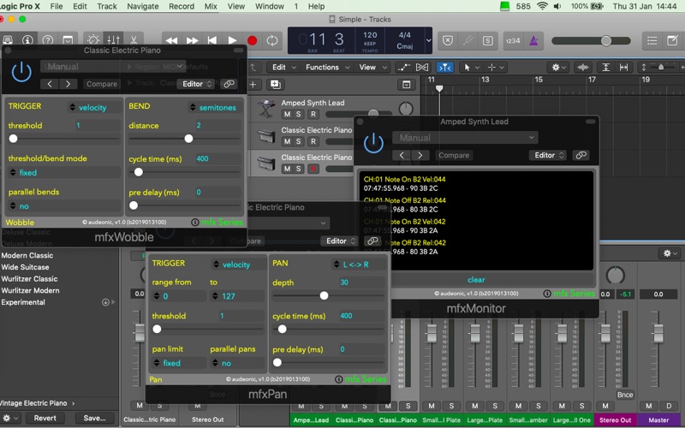Click Compare in the mfxWobble window

tap(102, 84)
